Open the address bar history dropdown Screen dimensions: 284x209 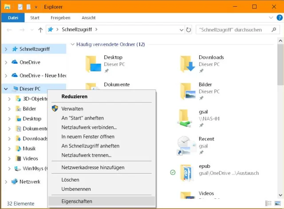coord(181,30)
